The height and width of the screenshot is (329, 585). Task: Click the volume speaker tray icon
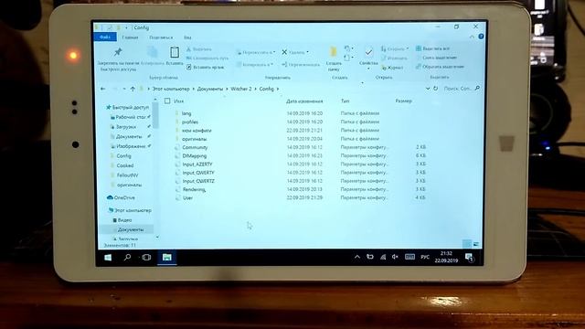pyautogui.click(x=395, y=257)
